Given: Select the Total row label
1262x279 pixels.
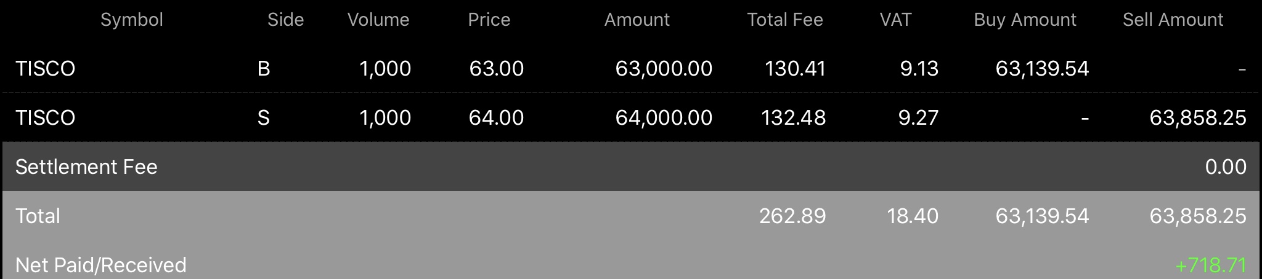Looking at the screenshot, I should click(x=38, y=216).
